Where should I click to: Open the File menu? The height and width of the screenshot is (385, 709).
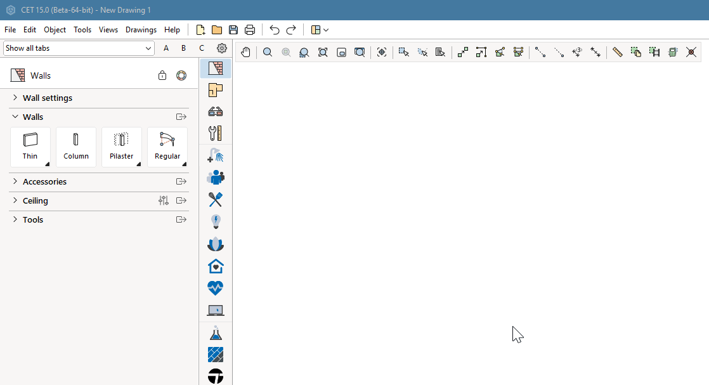[x=10, y=30]
